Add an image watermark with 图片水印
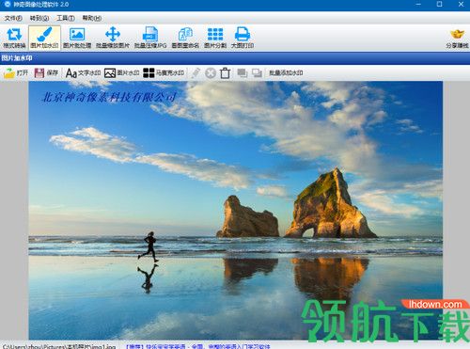The width and height of the screenshot is (470, 349). 122,73
